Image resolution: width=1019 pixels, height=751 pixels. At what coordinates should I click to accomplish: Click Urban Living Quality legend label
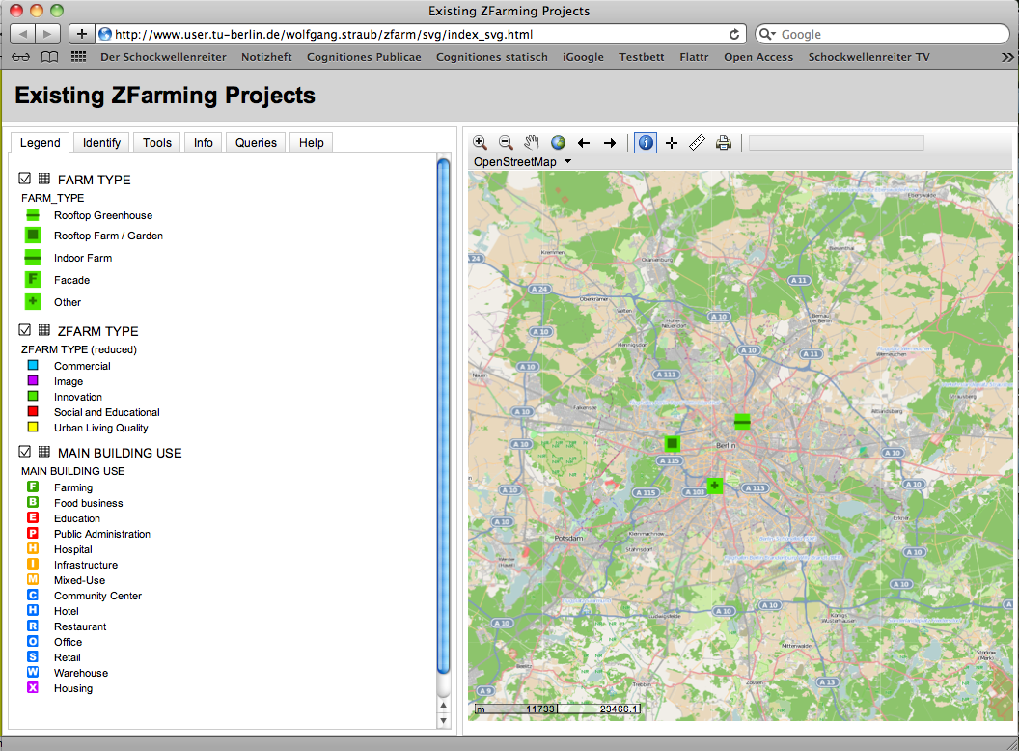(x=101, y=428)
